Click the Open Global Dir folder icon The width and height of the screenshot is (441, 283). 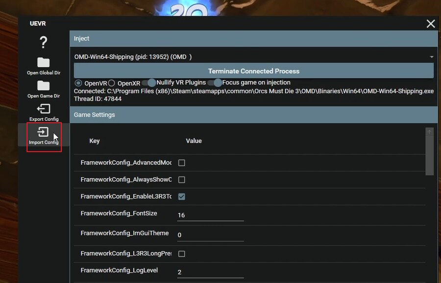click(x=44, y=63)
